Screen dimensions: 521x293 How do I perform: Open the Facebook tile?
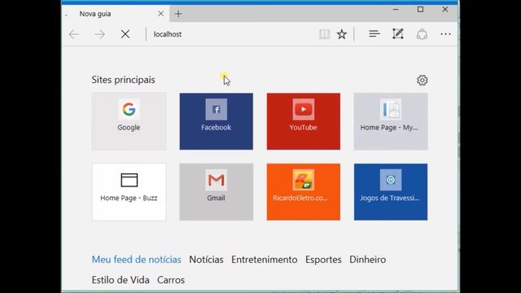coord(217,121)
